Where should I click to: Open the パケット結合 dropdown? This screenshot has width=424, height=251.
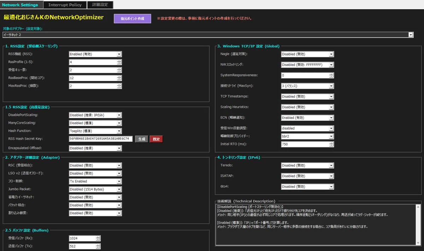pyautogui.click(x=95, y=205)
